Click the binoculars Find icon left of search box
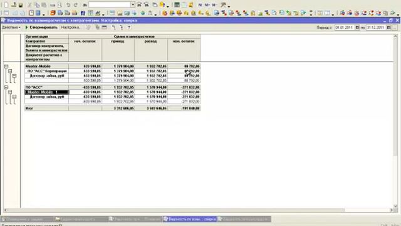Screen dimensions: 401x226 [85, 5]
